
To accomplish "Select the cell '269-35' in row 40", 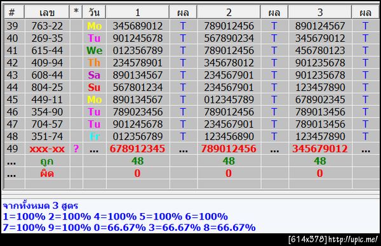I will pos(47,38).
